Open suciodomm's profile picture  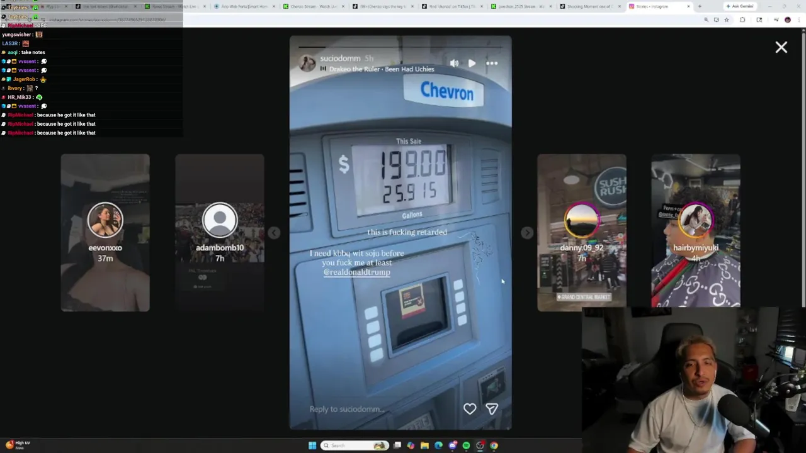pyautogui.click(x=307, y=62)
